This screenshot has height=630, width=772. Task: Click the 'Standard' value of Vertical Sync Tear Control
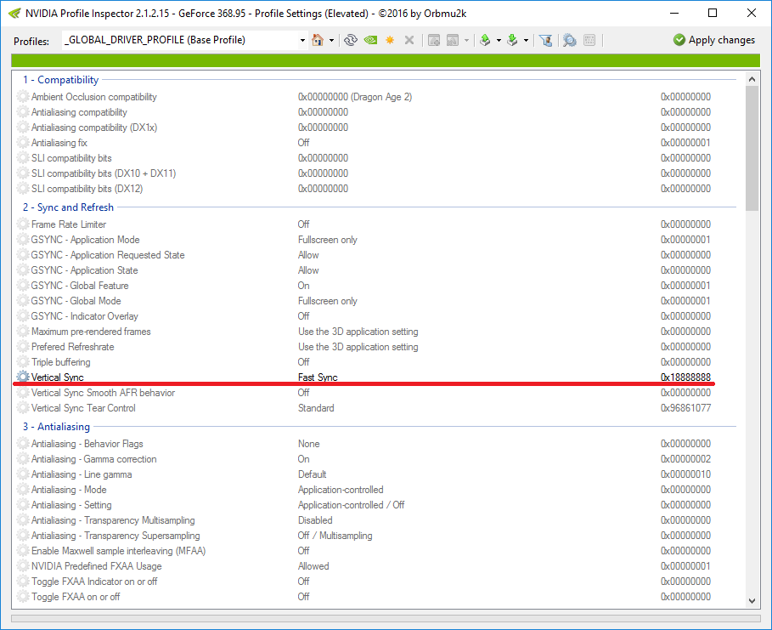[x=316, y=408]
